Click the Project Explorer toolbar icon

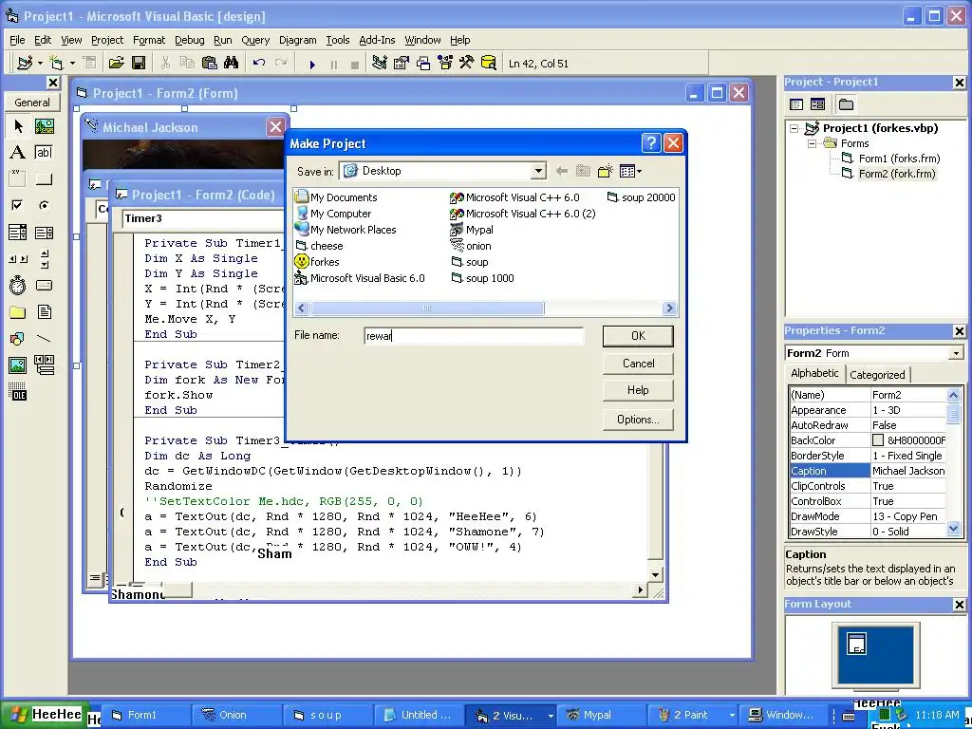(380, 63)
